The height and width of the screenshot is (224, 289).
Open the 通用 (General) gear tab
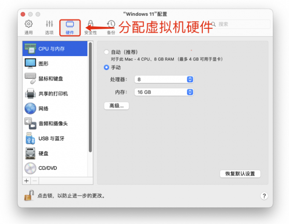pos(28,28)
